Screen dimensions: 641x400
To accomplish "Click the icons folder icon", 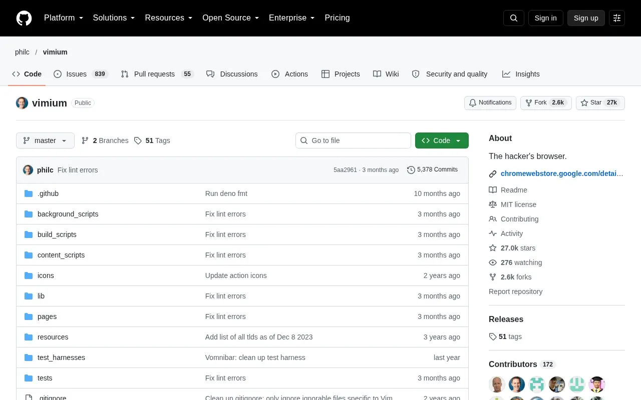I will [29, 275].
